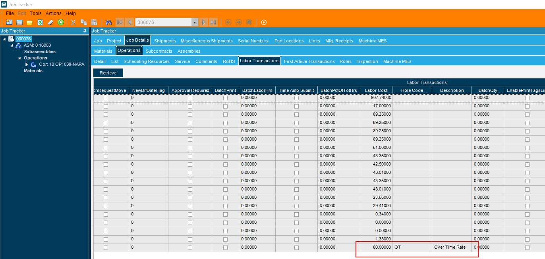Switch to First Article Transactions tab
This screenshot has width=545, height=259.
click(309, 61)
